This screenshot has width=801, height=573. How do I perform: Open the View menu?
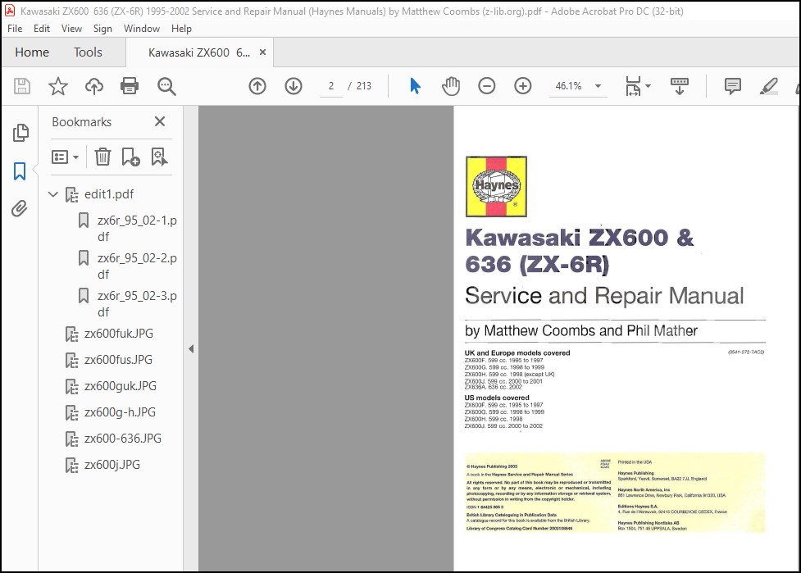(71, 29)
